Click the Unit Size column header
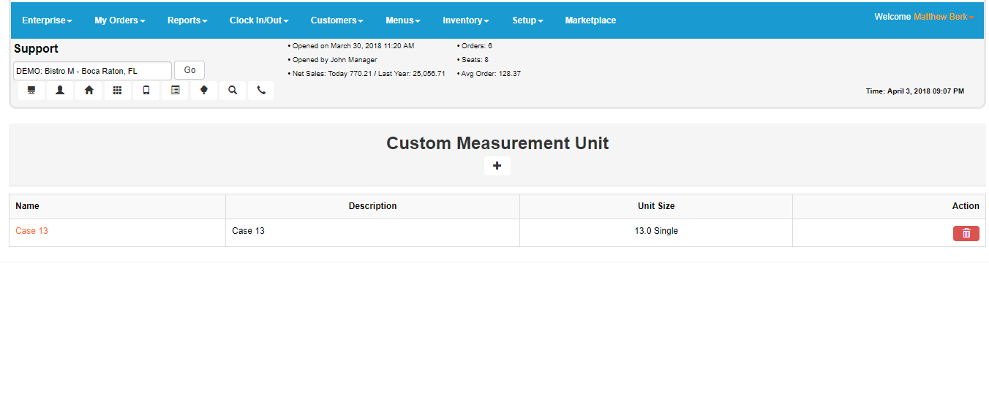Screen dimensions: 989x410 click(x=656, y=206)
